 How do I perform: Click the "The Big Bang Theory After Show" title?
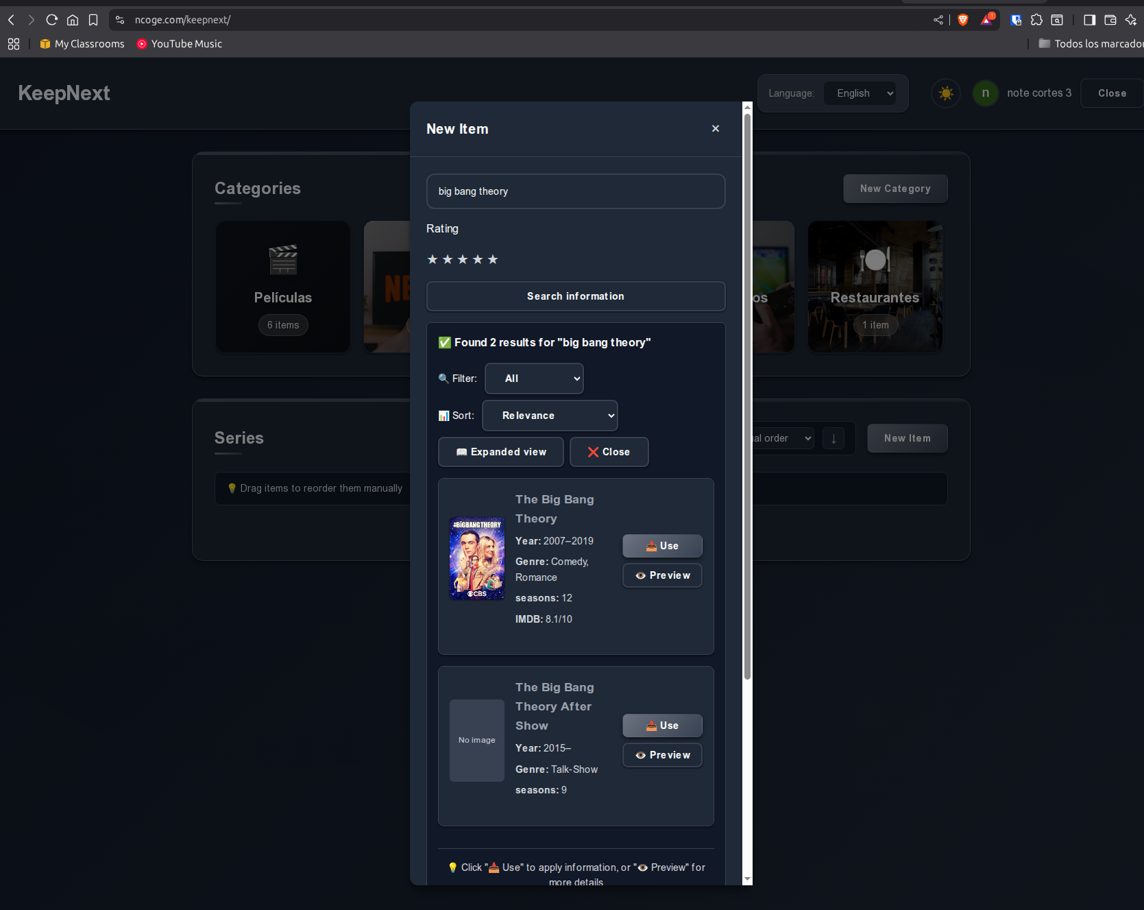coord(555,706)
